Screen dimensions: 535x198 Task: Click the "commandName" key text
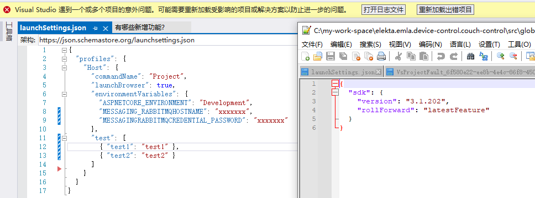point(117,76)
